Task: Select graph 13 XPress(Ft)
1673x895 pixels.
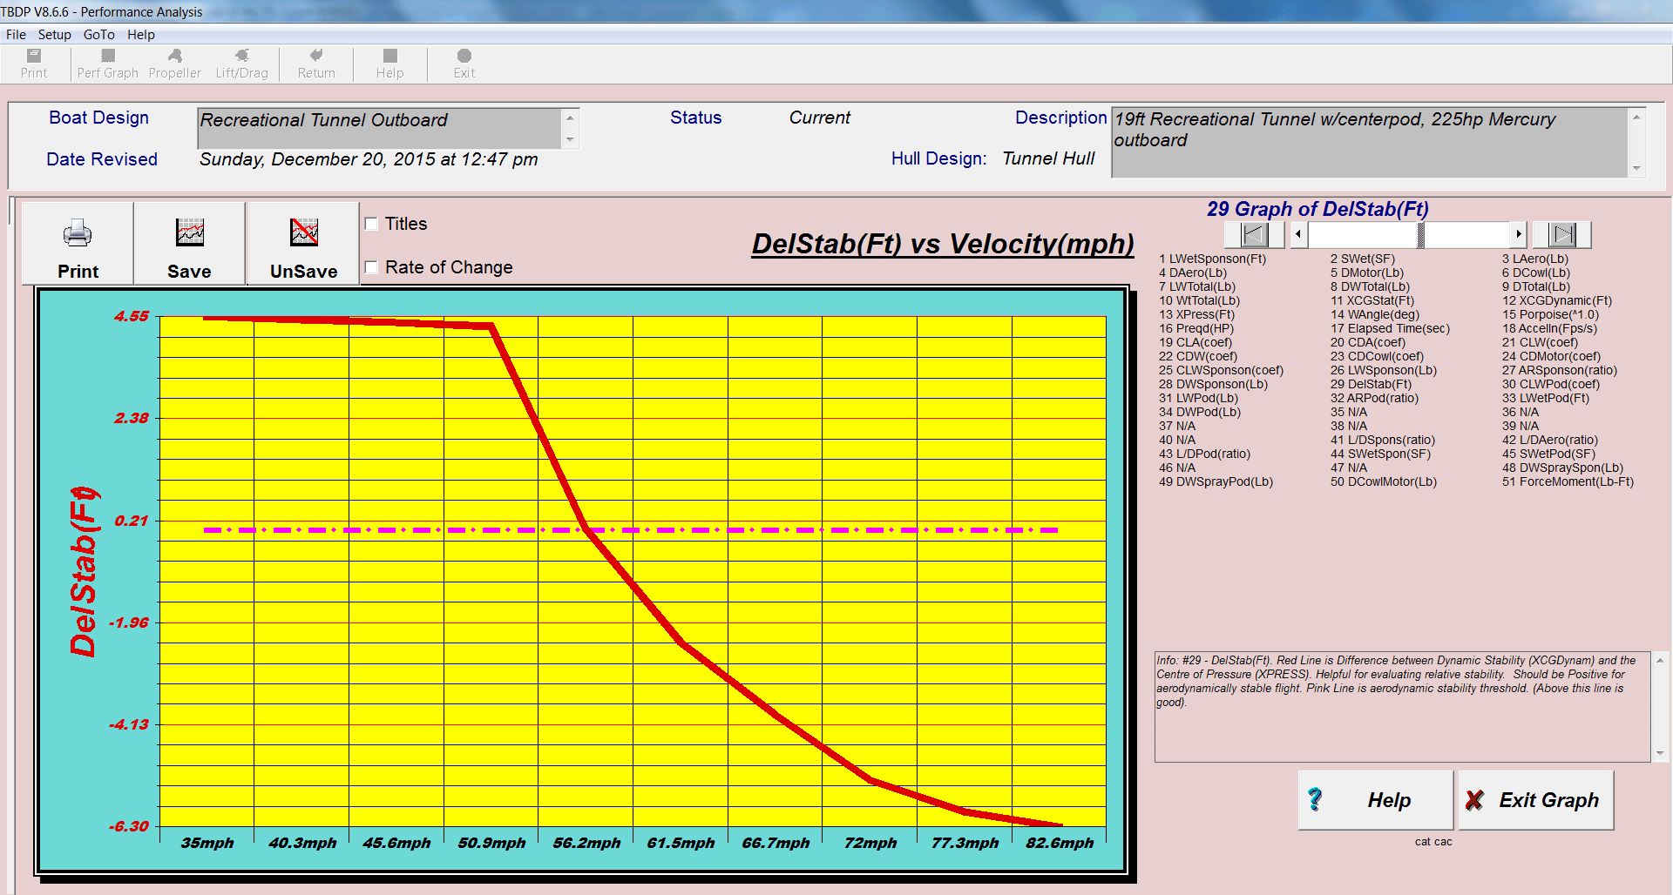Action: (x=1196, y=314)
